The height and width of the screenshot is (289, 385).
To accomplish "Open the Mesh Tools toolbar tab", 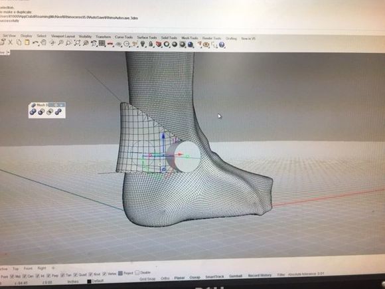I will tap(190, 38).
